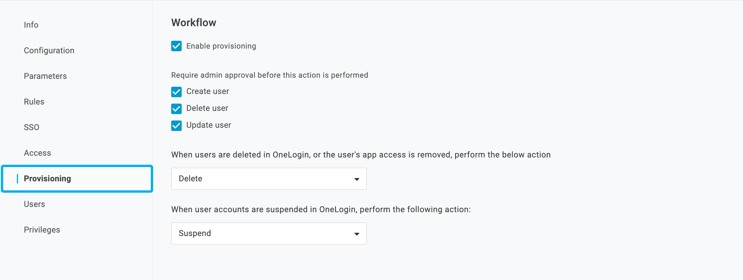Switch to the Configuration tab
Screen dimensions: 743x280
click(49, 50)
